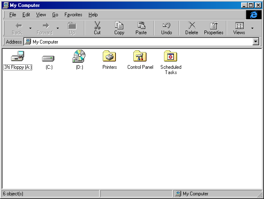Screen dimensions: 264x199
Task: Open the Edit menu
Action: pos(26,15)
